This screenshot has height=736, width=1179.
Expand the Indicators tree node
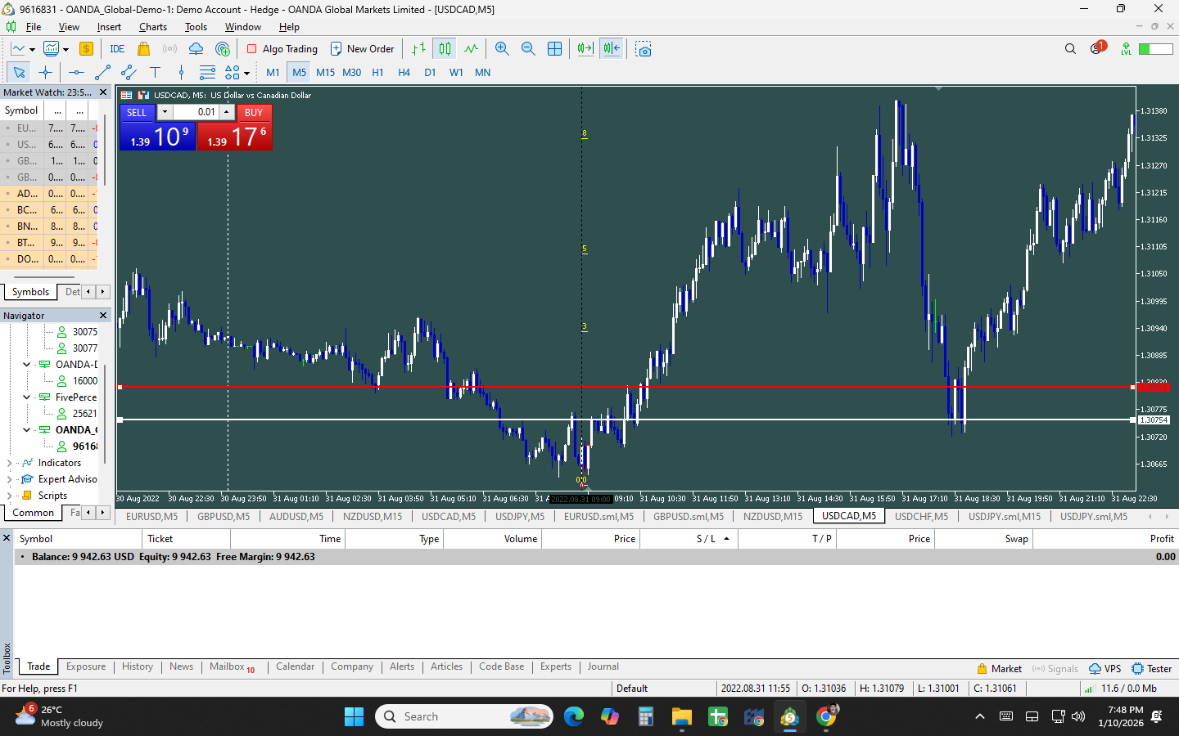pyautogui.click(x=9, y=463)
